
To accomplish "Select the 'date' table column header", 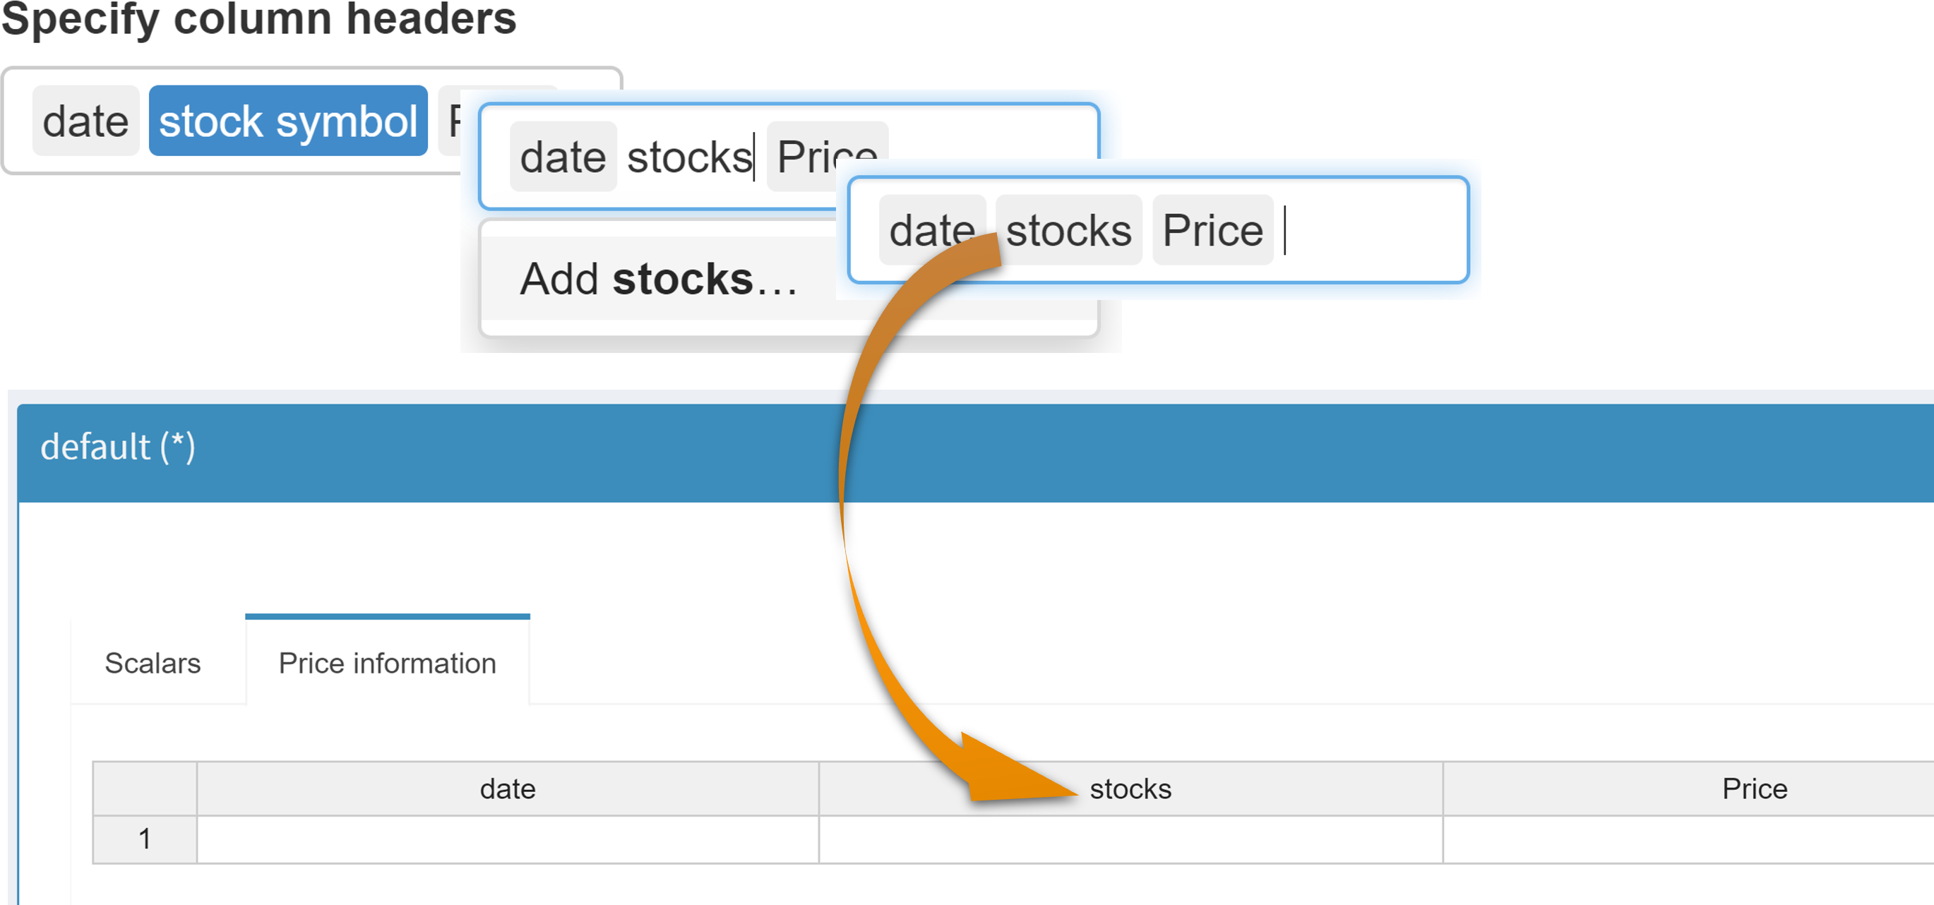I will [x=508, y=789].
